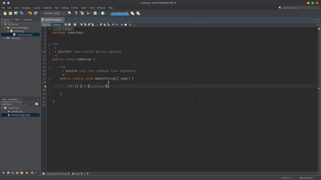
Task: Select main(String[] args) in Navigator
Action: [x=20, y=115]
